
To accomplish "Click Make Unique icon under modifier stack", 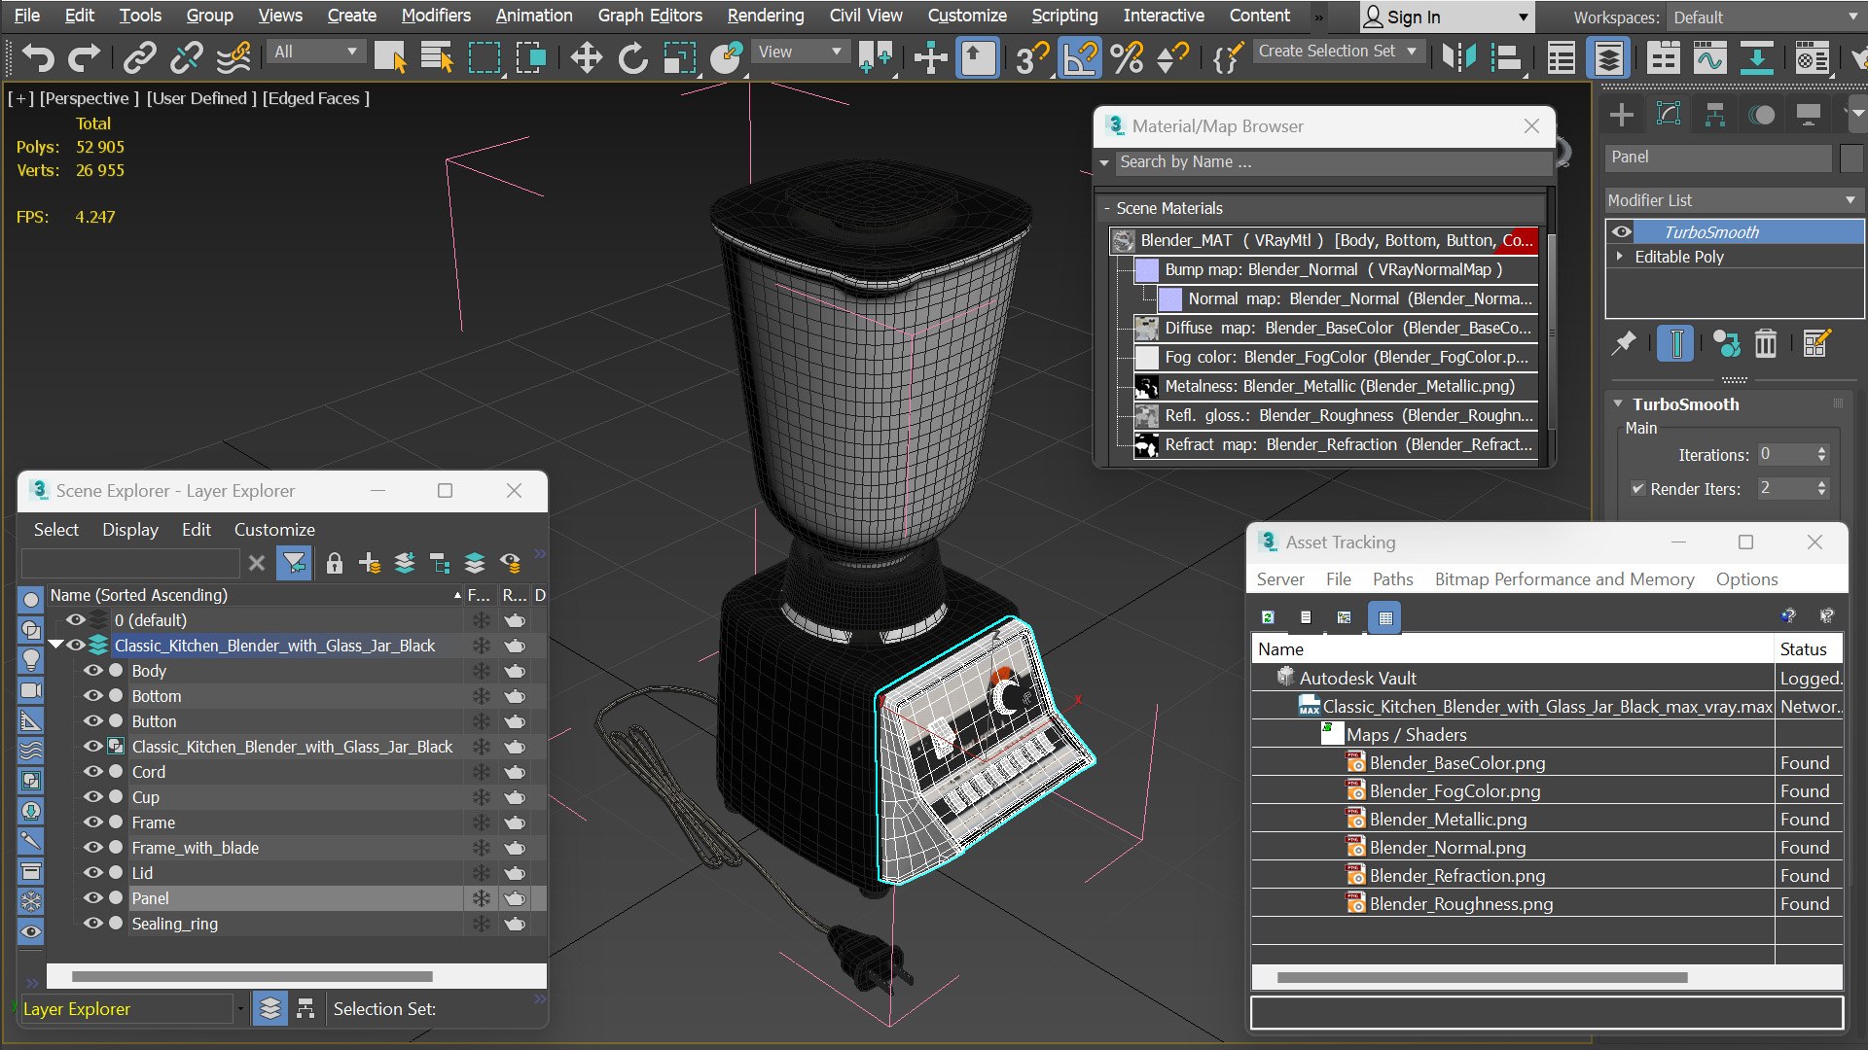I will point(1726,343).
